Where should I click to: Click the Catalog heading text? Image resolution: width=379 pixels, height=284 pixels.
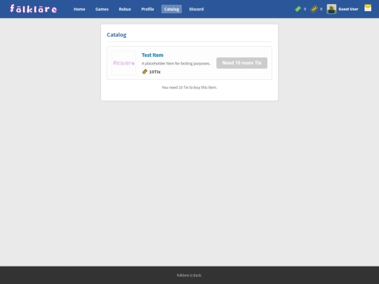pyautogui.click(x=117, y=35)
